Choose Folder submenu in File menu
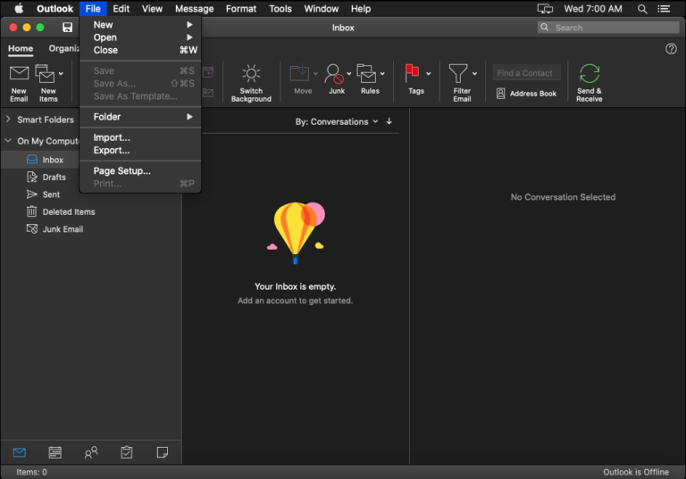 140,117
